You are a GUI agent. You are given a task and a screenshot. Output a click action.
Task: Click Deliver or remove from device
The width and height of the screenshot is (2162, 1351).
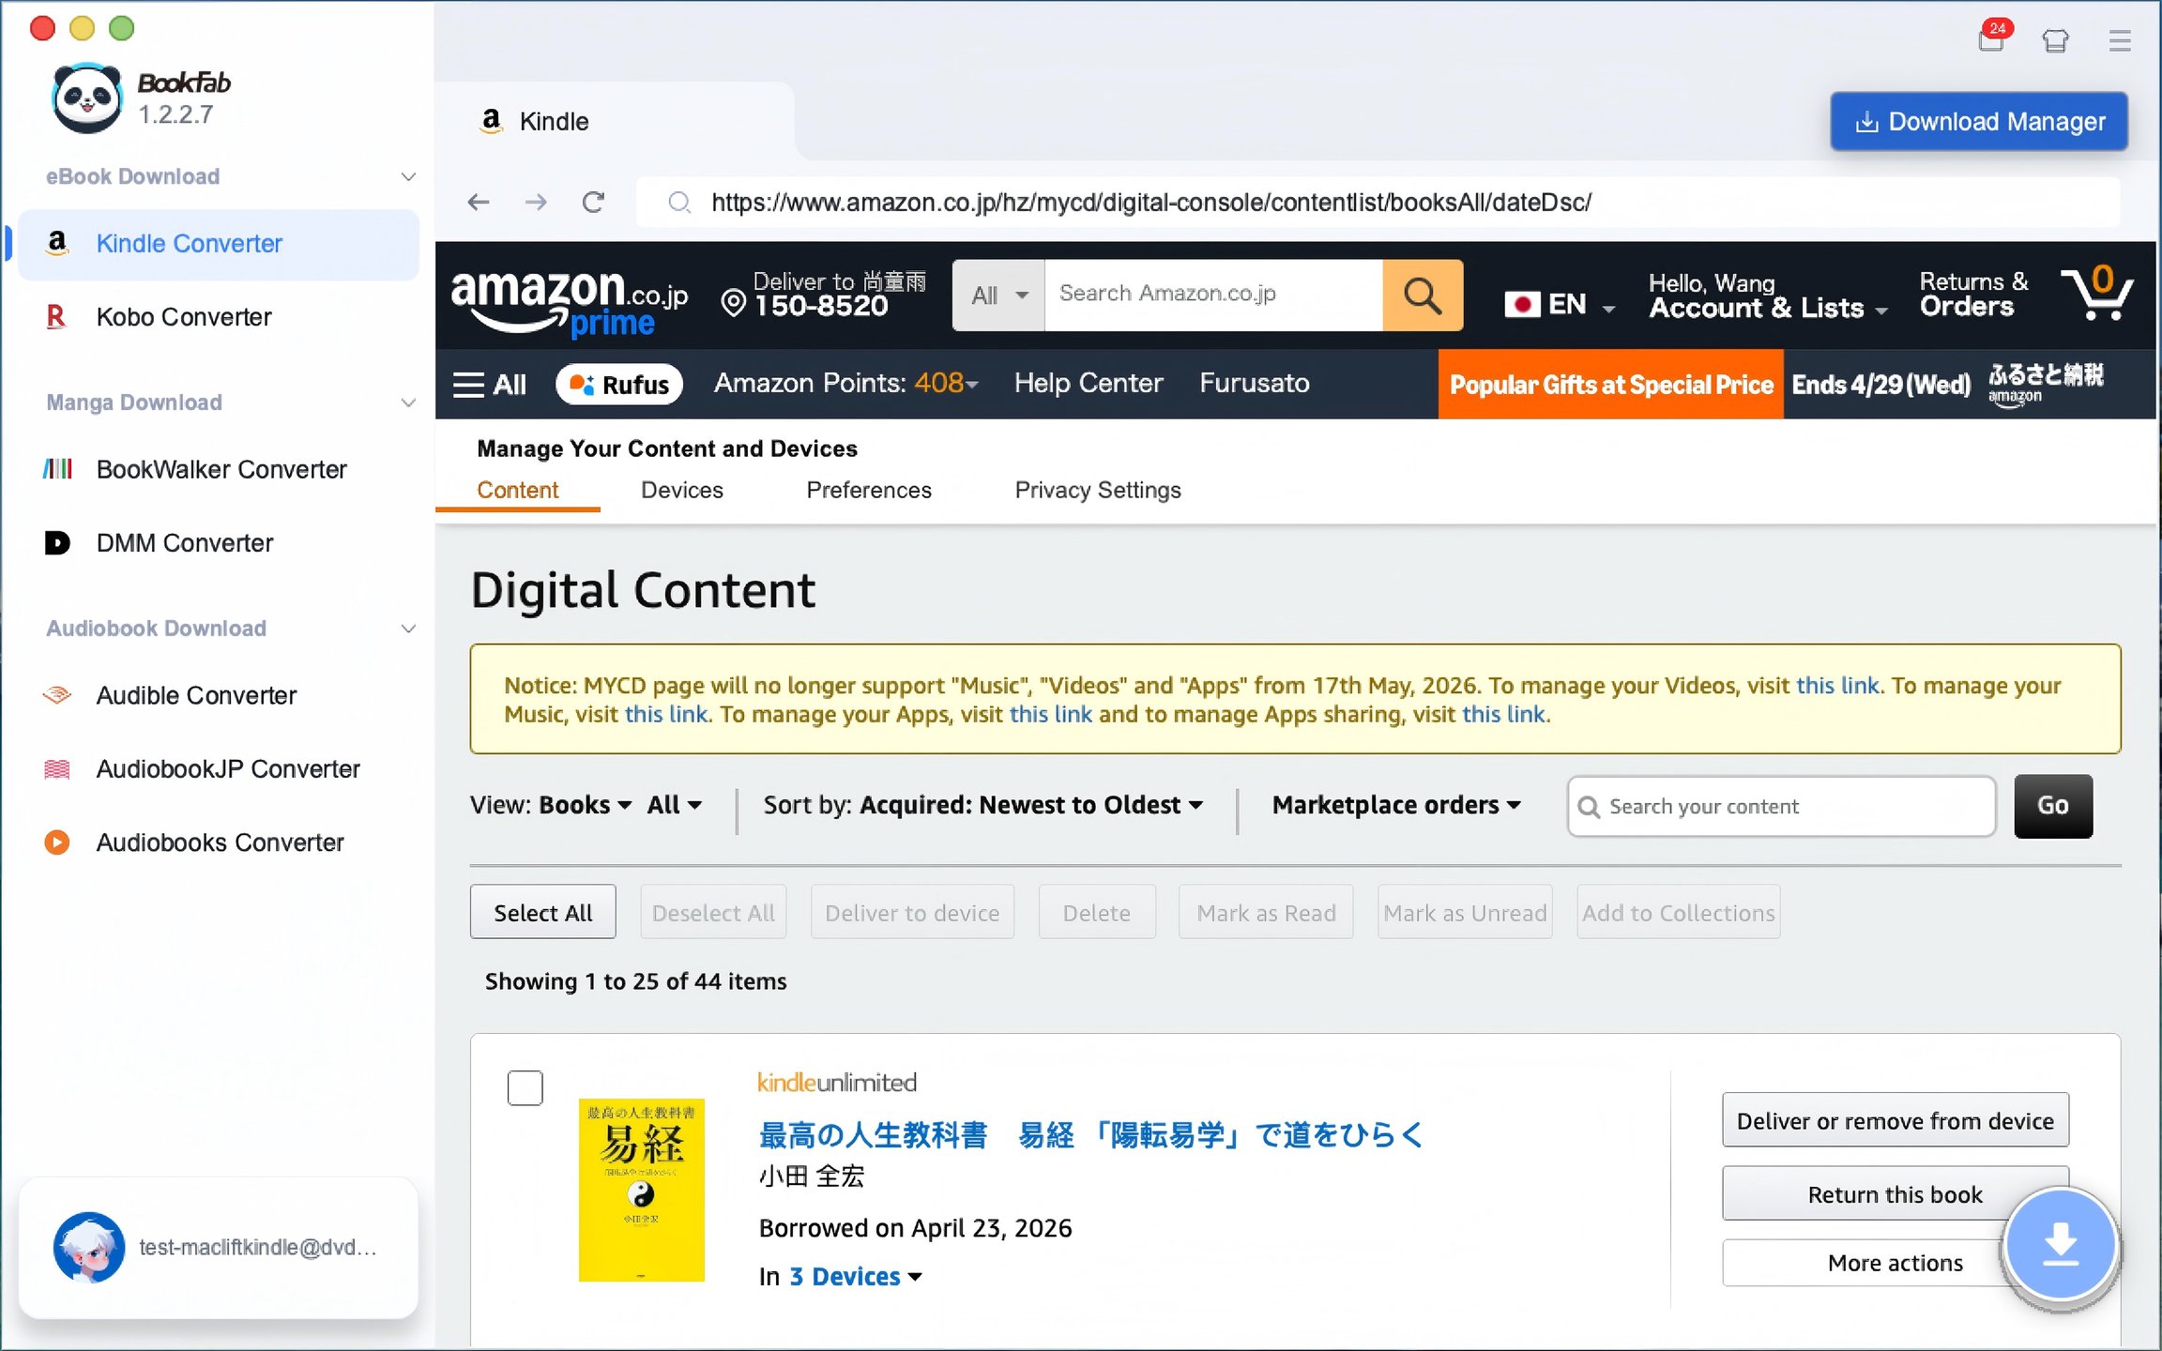point(1896,1120)
